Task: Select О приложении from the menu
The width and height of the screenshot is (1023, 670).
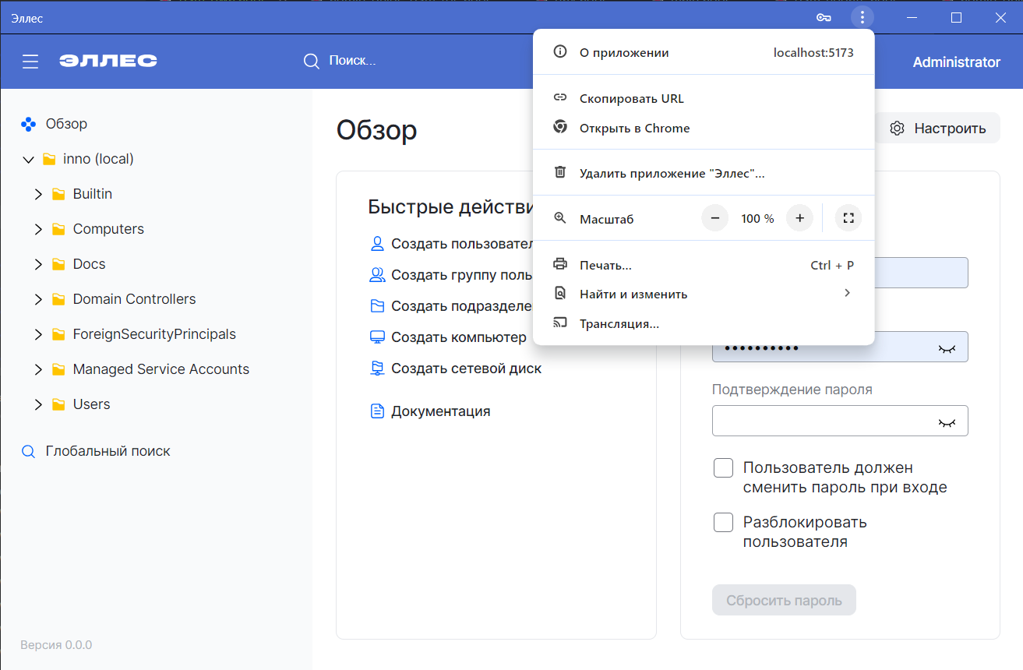Action: [623, 52]
